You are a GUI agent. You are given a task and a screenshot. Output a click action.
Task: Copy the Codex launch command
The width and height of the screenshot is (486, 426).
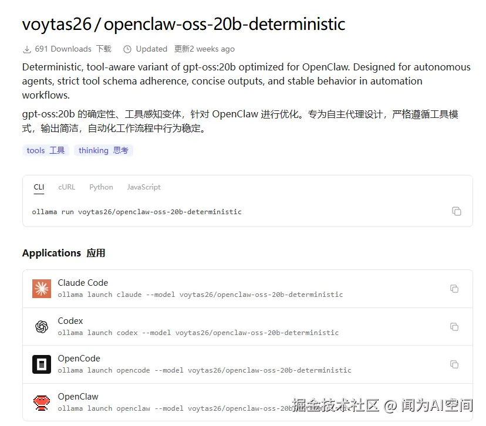454,327
